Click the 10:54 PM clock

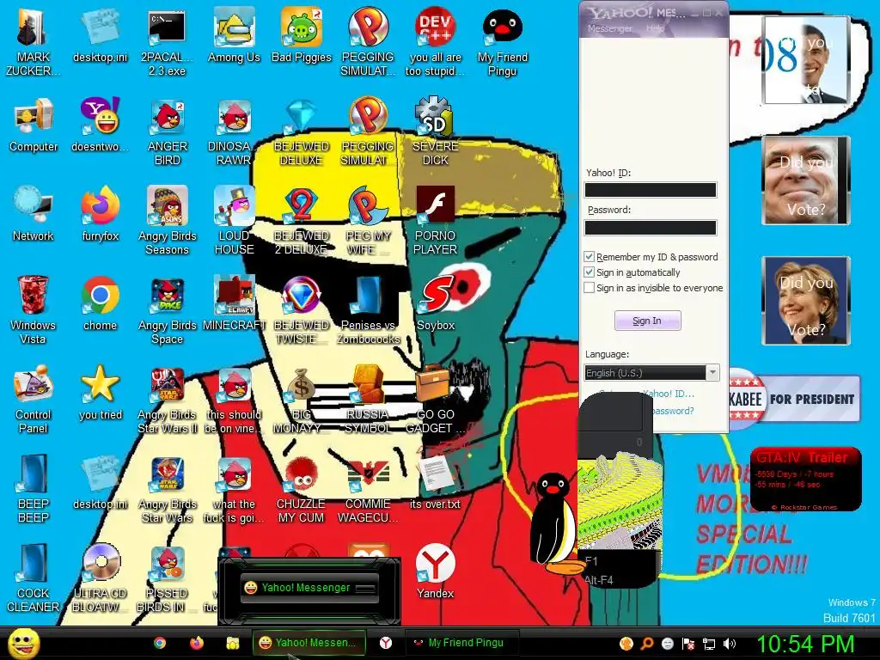tap(806, 644)
